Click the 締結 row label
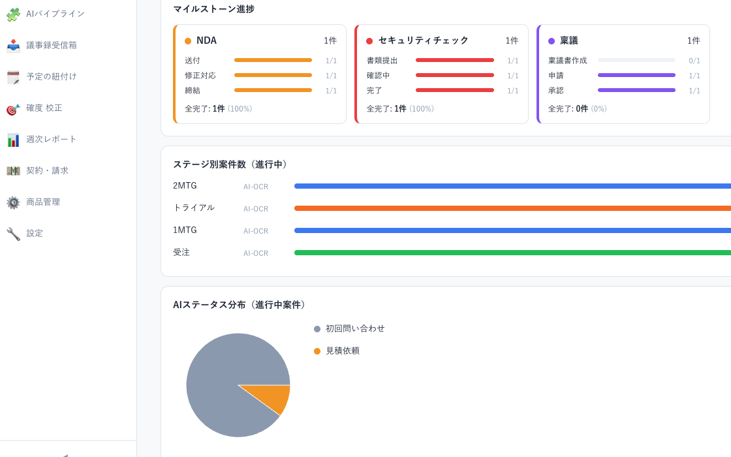 192,91
